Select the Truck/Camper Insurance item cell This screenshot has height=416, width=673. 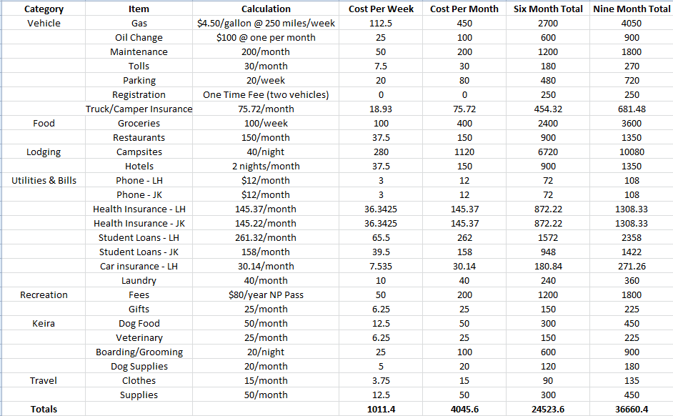coord(139,109)
